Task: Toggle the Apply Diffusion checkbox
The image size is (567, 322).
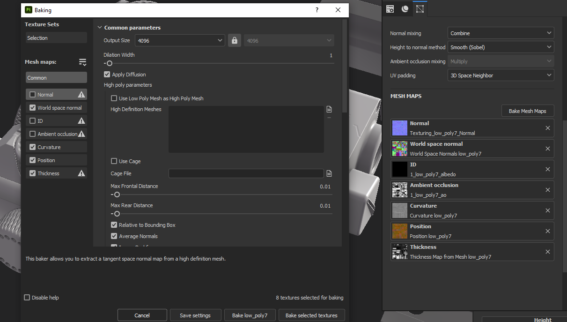Action: [107, 75]
